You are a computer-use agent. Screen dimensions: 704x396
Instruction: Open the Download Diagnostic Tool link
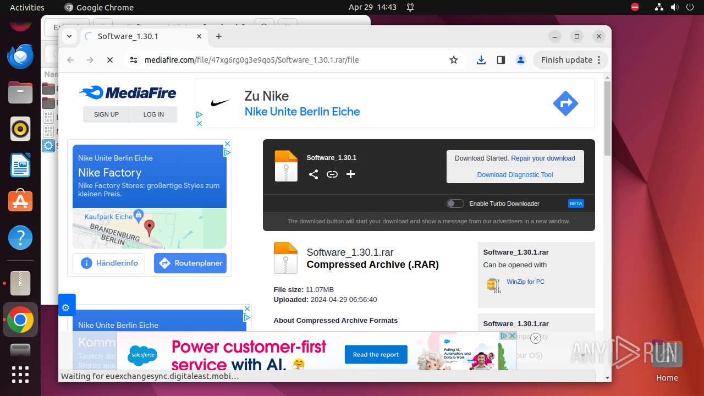point(515,175)
